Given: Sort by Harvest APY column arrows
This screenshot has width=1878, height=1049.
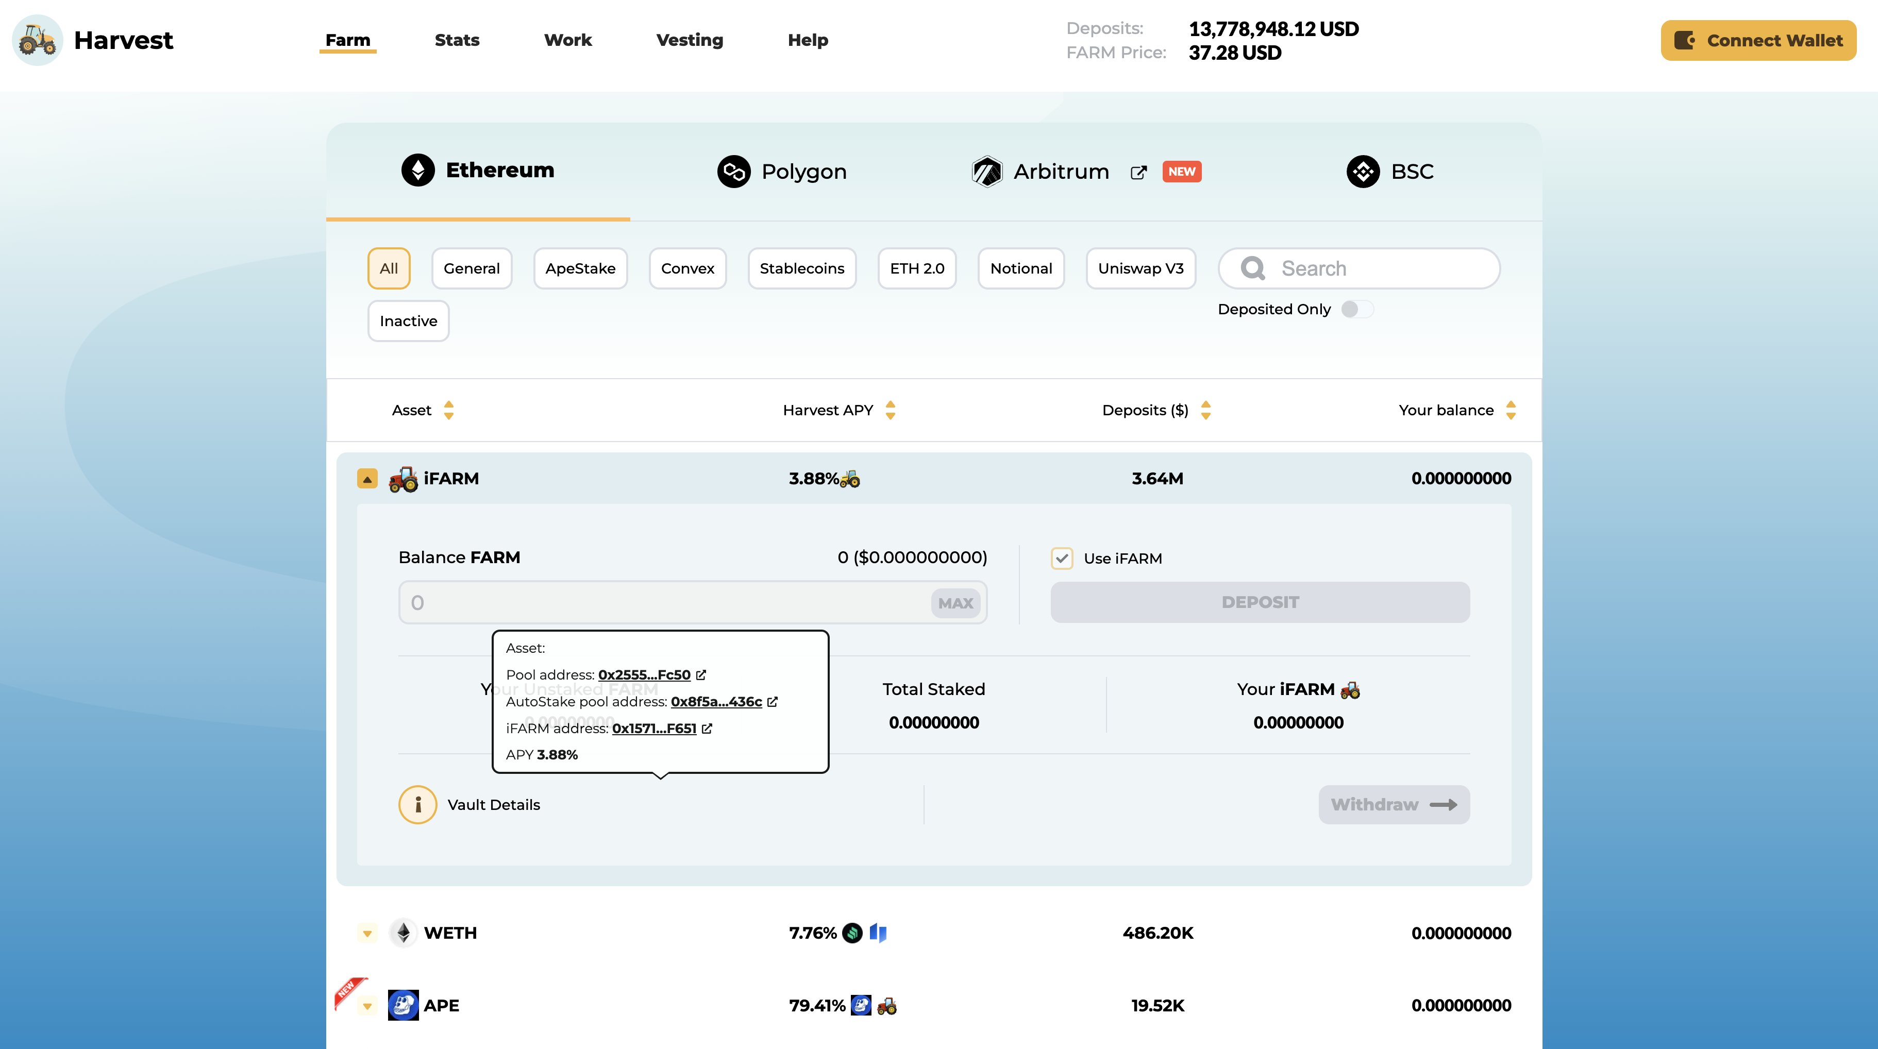Looking at the screenshot, I should 890,410.
